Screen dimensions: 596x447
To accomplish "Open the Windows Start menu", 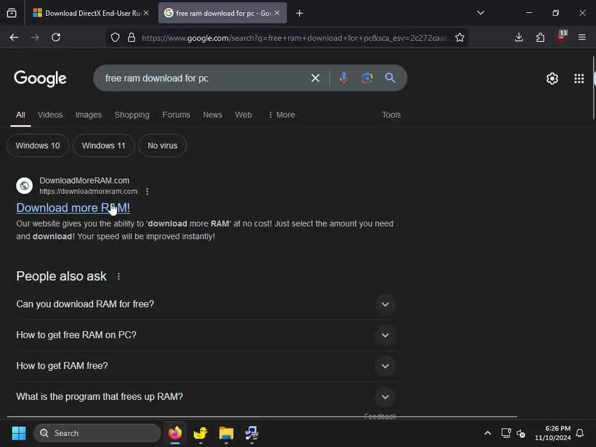I will pos(19,433).
